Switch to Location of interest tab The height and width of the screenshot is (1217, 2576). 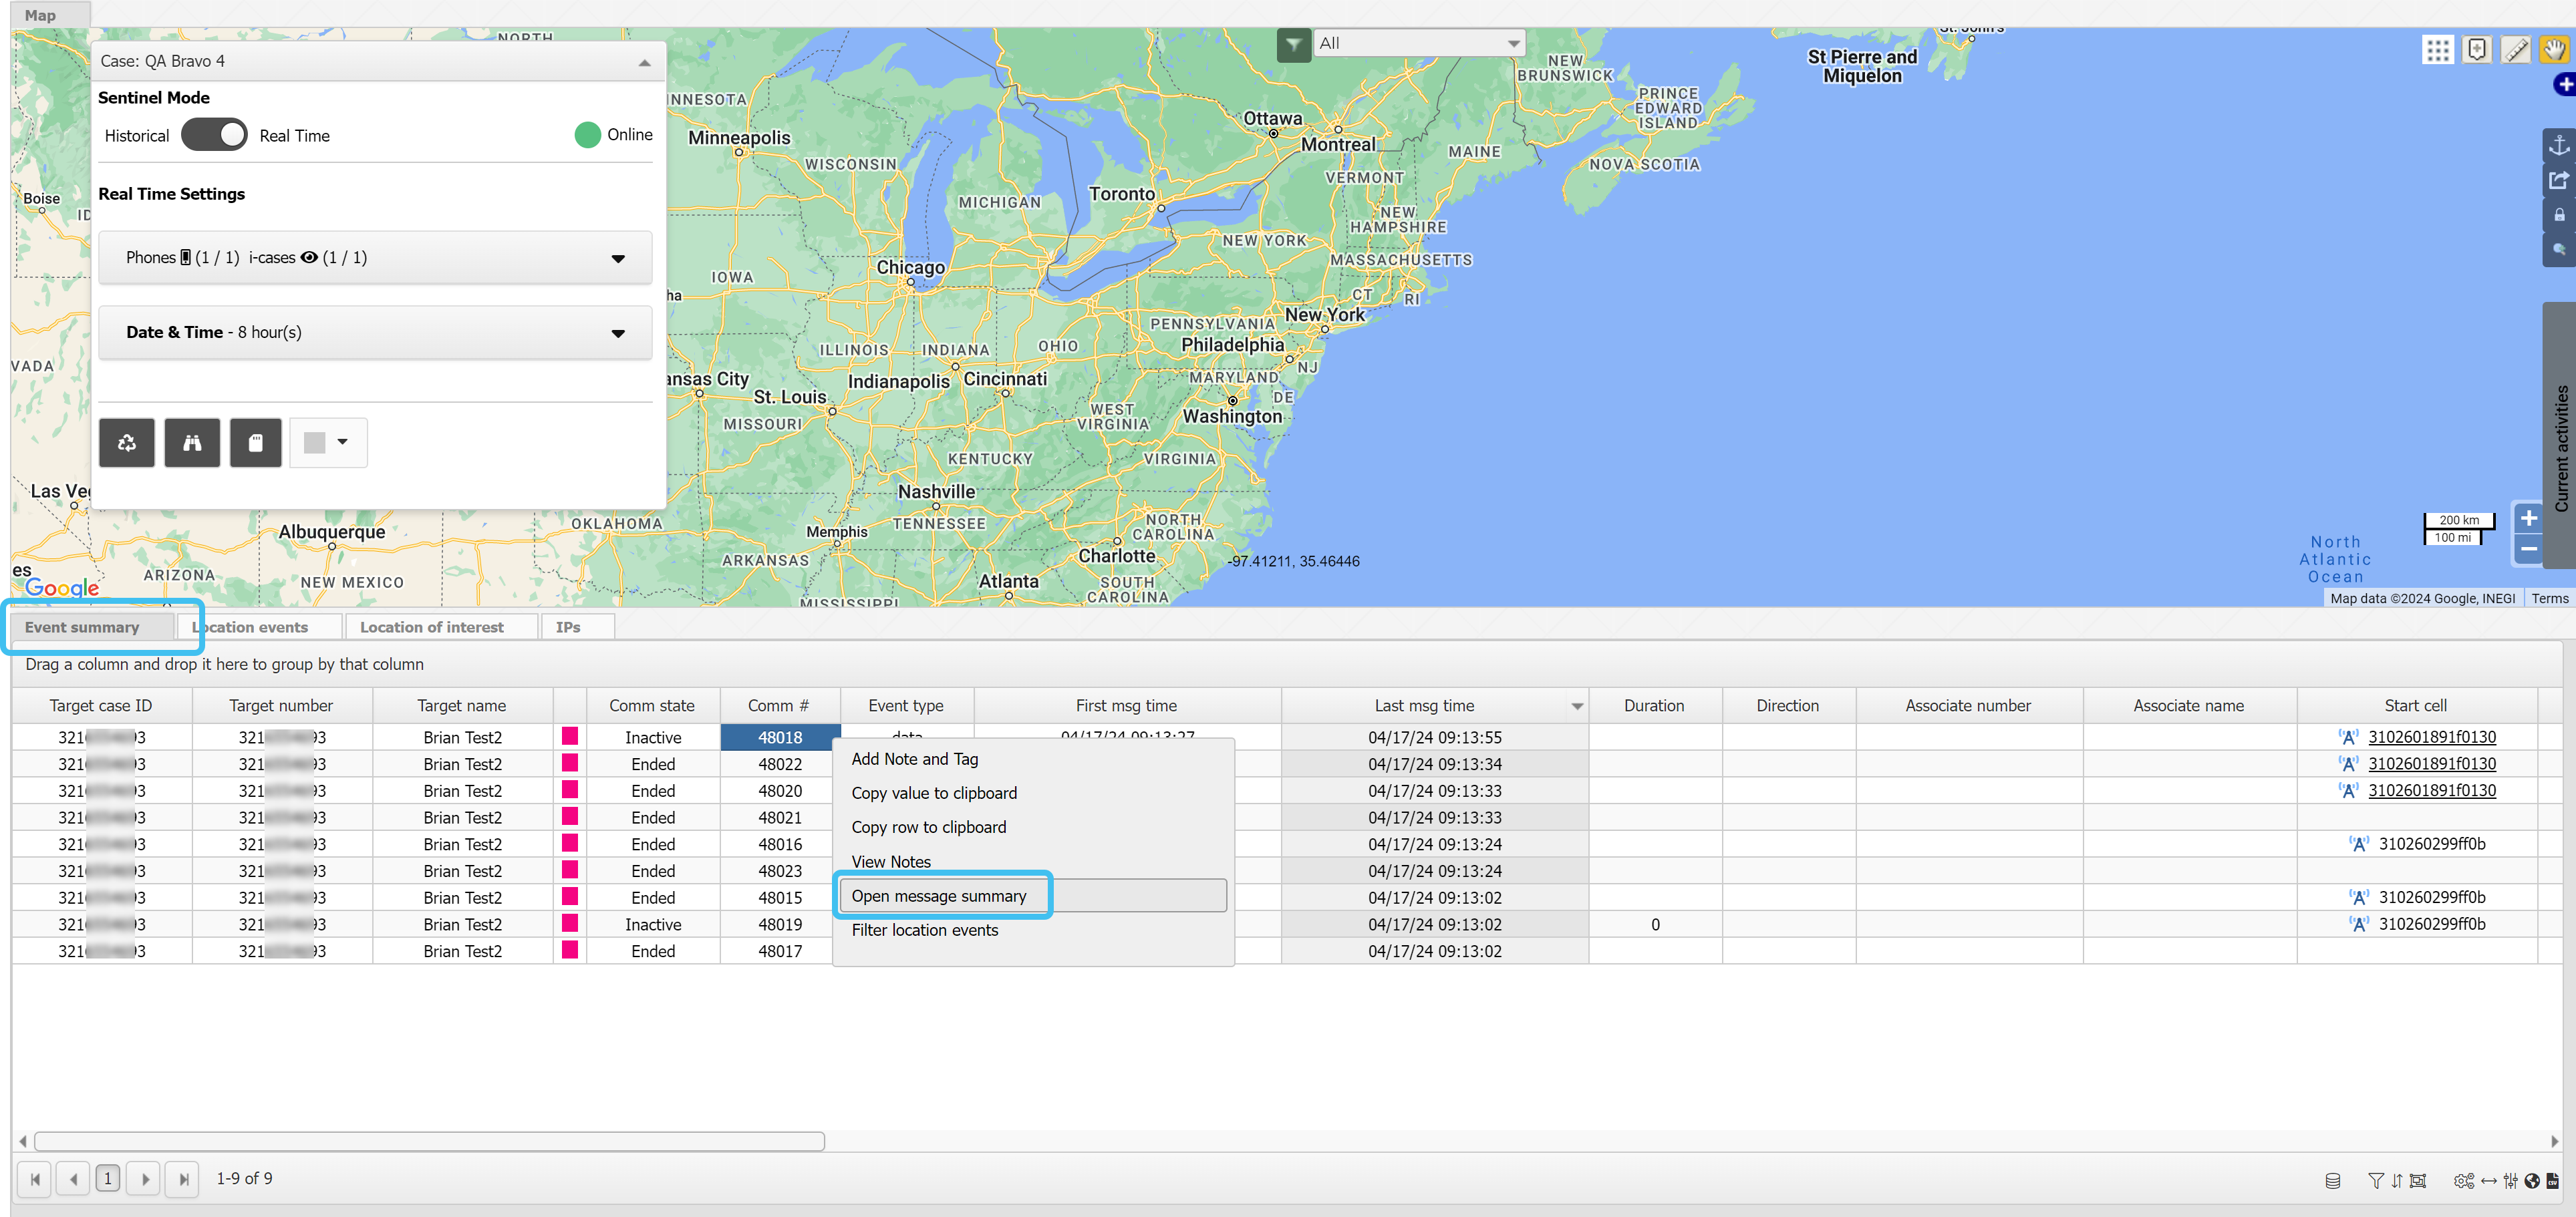432,627
